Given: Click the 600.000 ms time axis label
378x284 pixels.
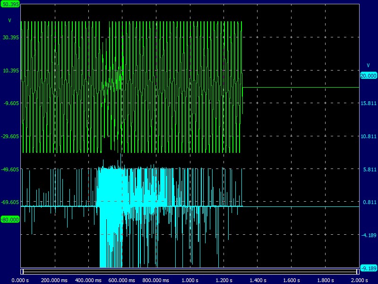Looking at the screenshot, I should [122, 280].
